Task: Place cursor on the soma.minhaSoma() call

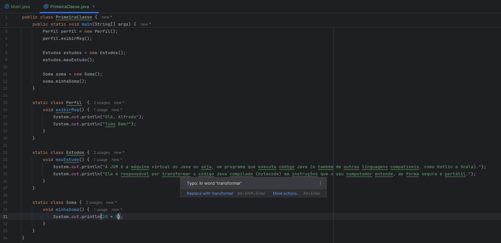Action: (x=65, y=81)
